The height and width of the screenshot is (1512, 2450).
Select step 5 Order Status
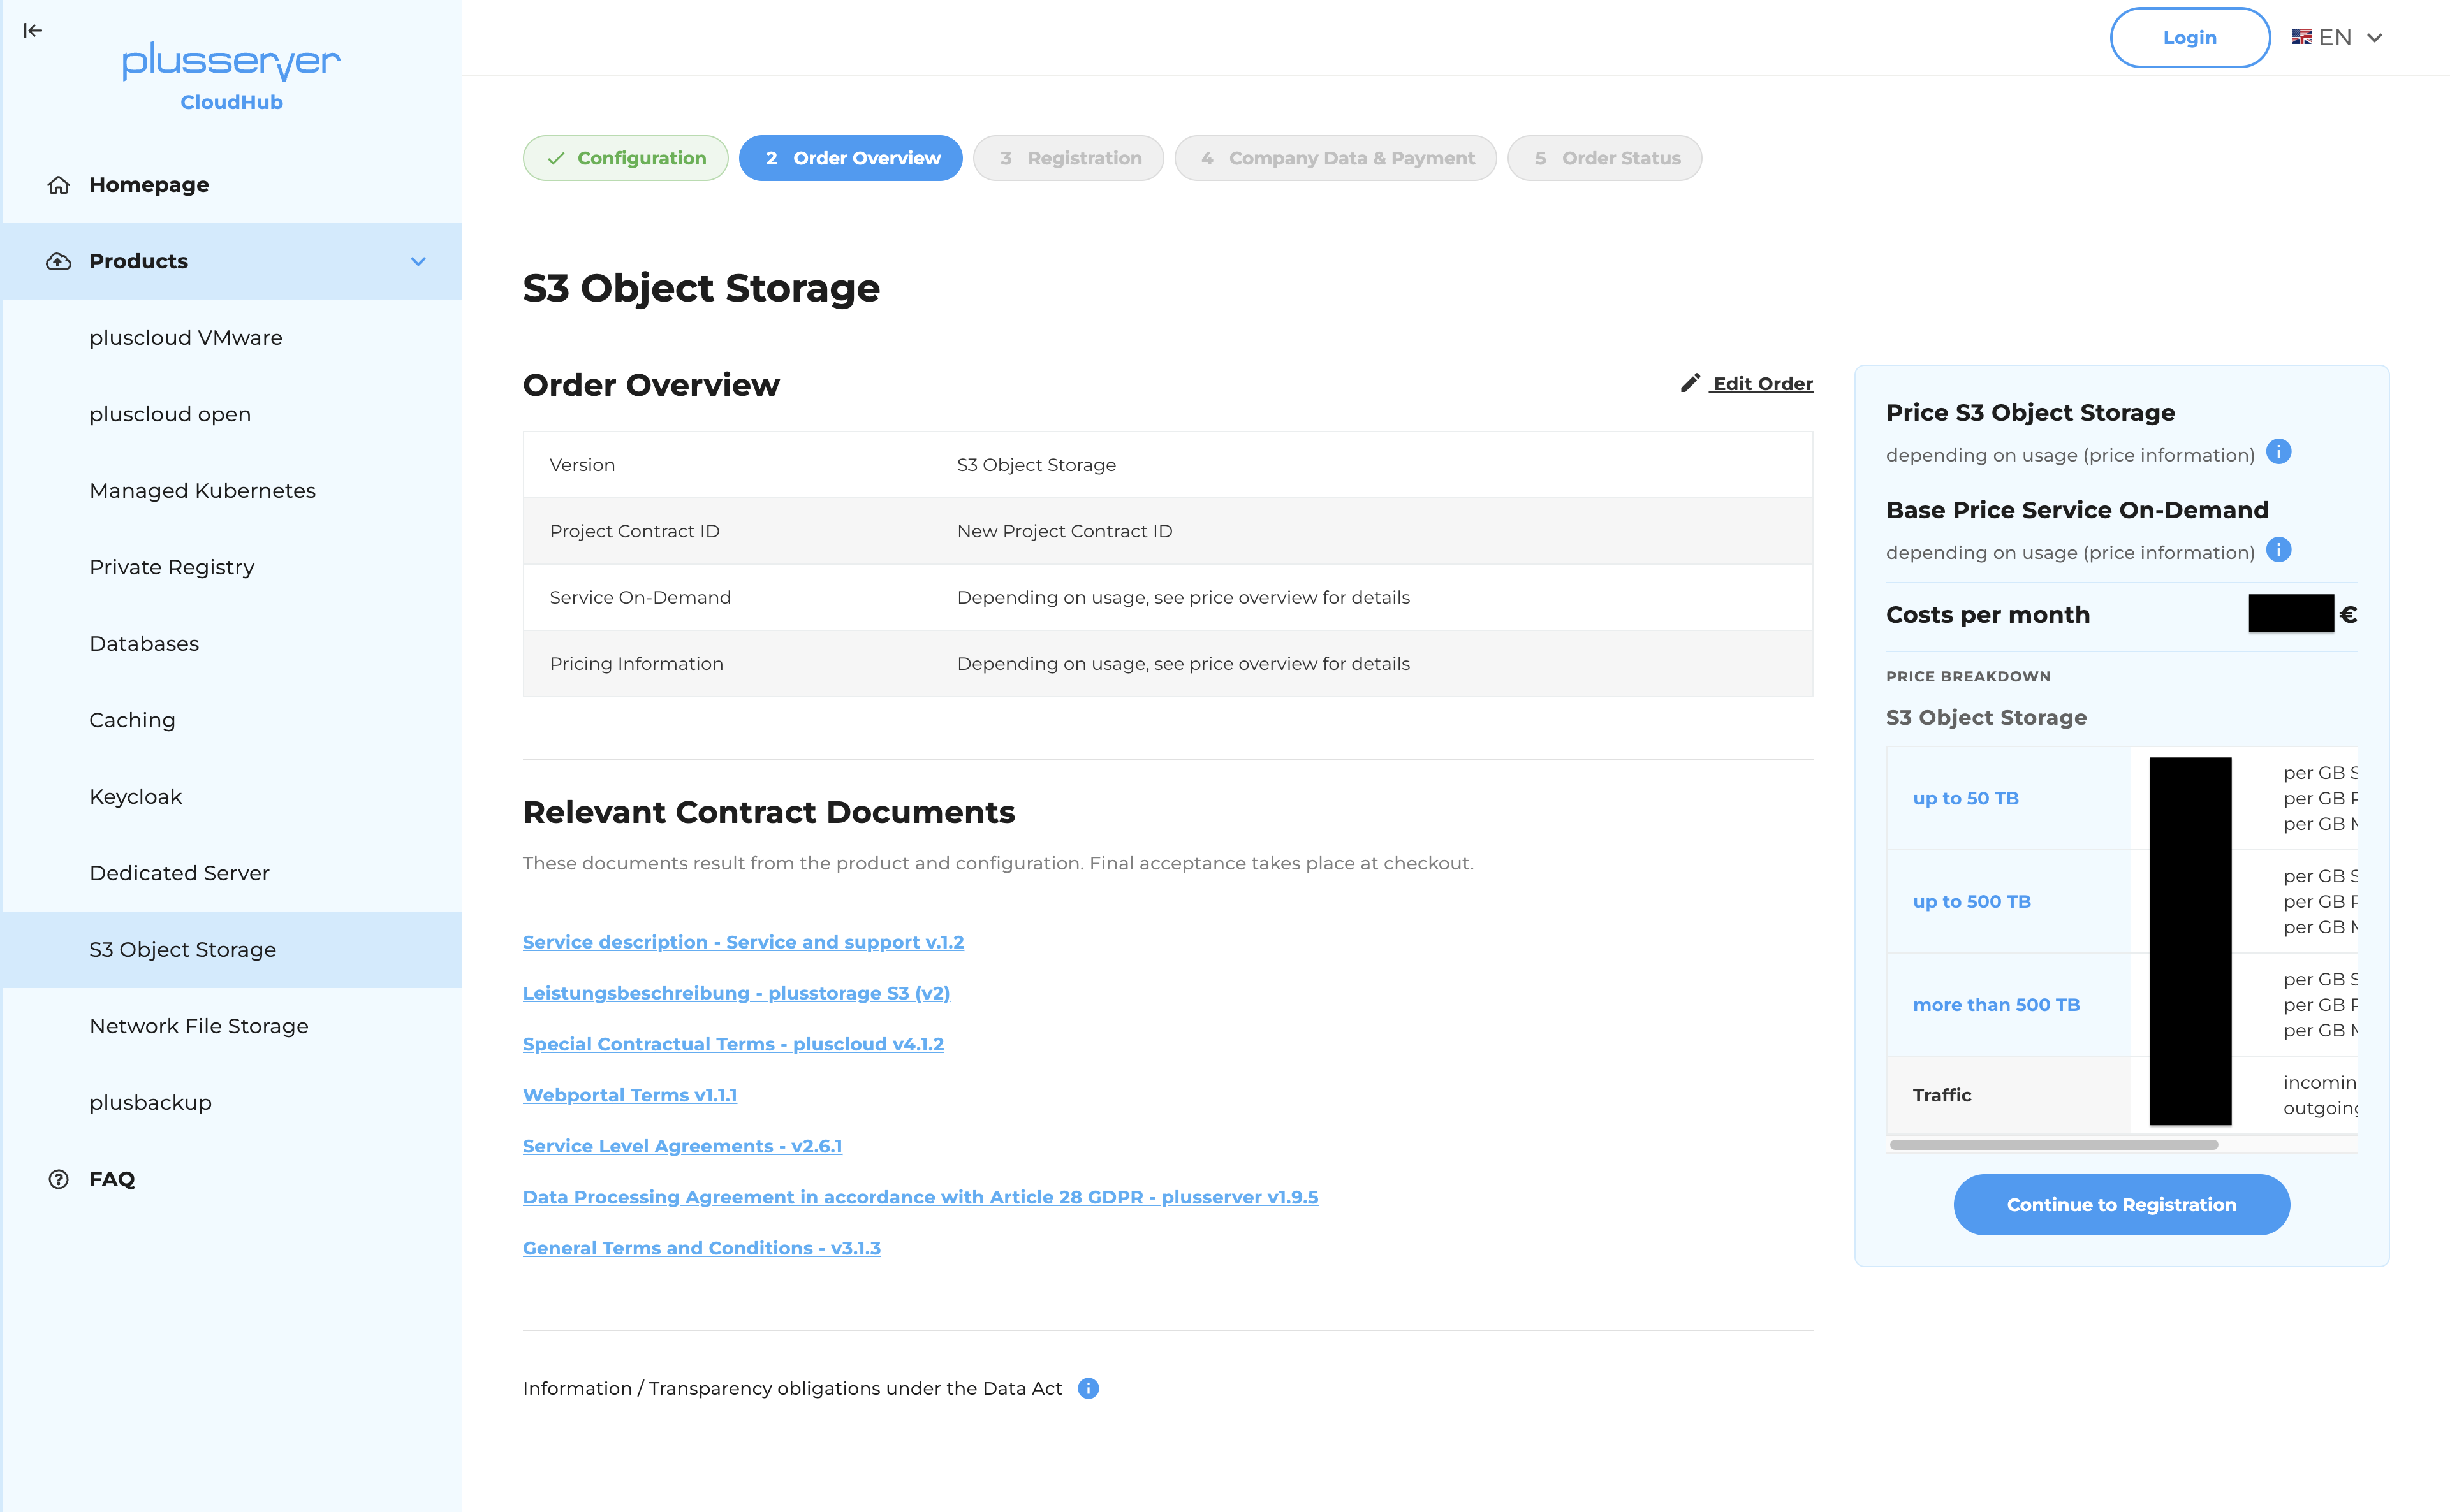[1604, 158]
